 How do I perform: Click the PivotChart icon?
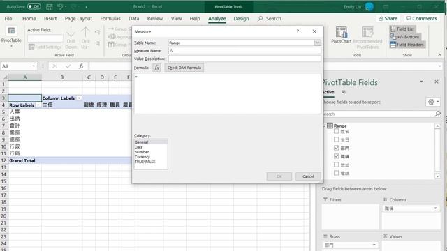[x=342, y=32]
